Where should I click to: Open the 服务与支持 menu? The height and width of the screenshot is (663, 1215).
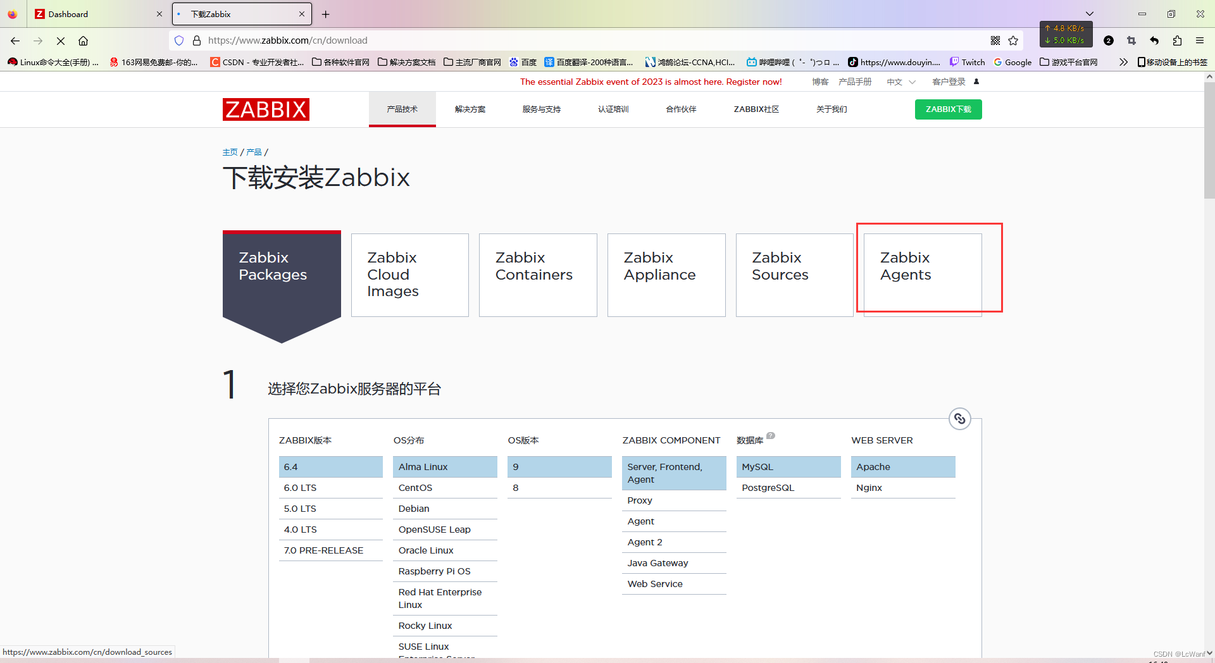pyautogui.click(x=542, y=109)
